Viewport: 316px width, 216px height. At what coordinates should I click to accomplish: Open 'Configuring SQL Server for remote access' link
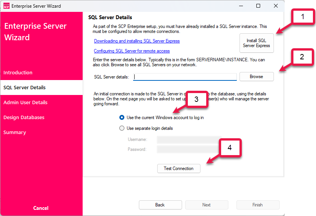[x=132, y=51]
